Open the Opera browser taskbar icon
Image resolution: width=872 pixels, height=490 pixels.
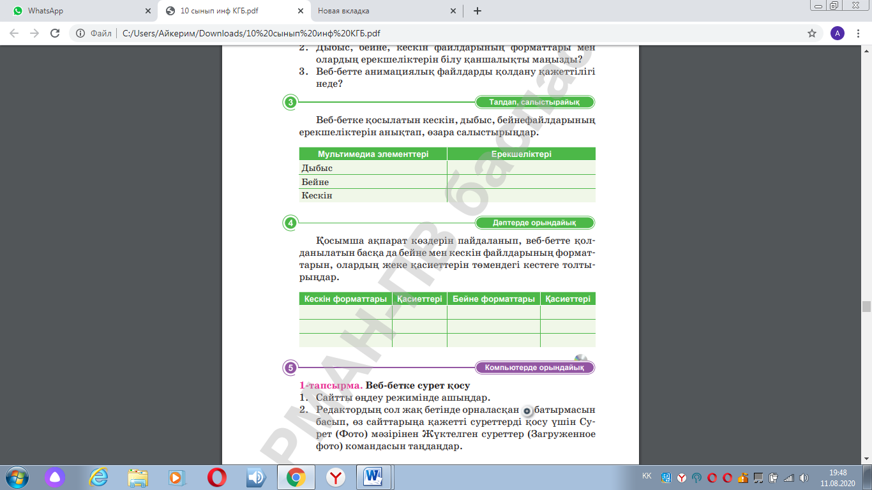coord(217,477)
